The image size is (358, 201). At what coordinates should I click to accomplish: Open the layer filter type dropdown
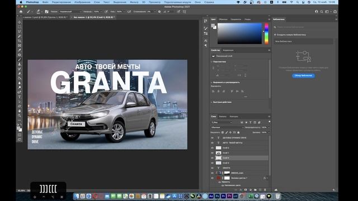pyautogui.click(x=222, y=122)
